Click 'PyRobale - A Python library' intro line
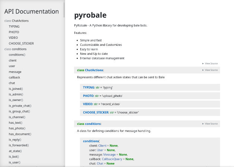Viewport: 234px width, 167px height. 110,25
